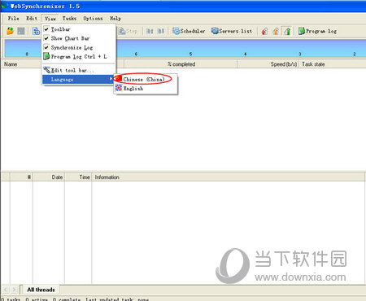Open the Options menu
Image resolution: width=366 pixels, height=301 pixels.
[x=93, y=19]
